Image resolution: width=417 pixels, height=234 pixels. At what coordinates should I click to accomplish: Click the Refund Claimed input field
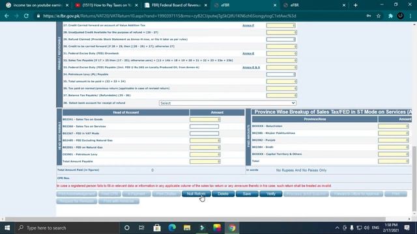coord(281,39)
